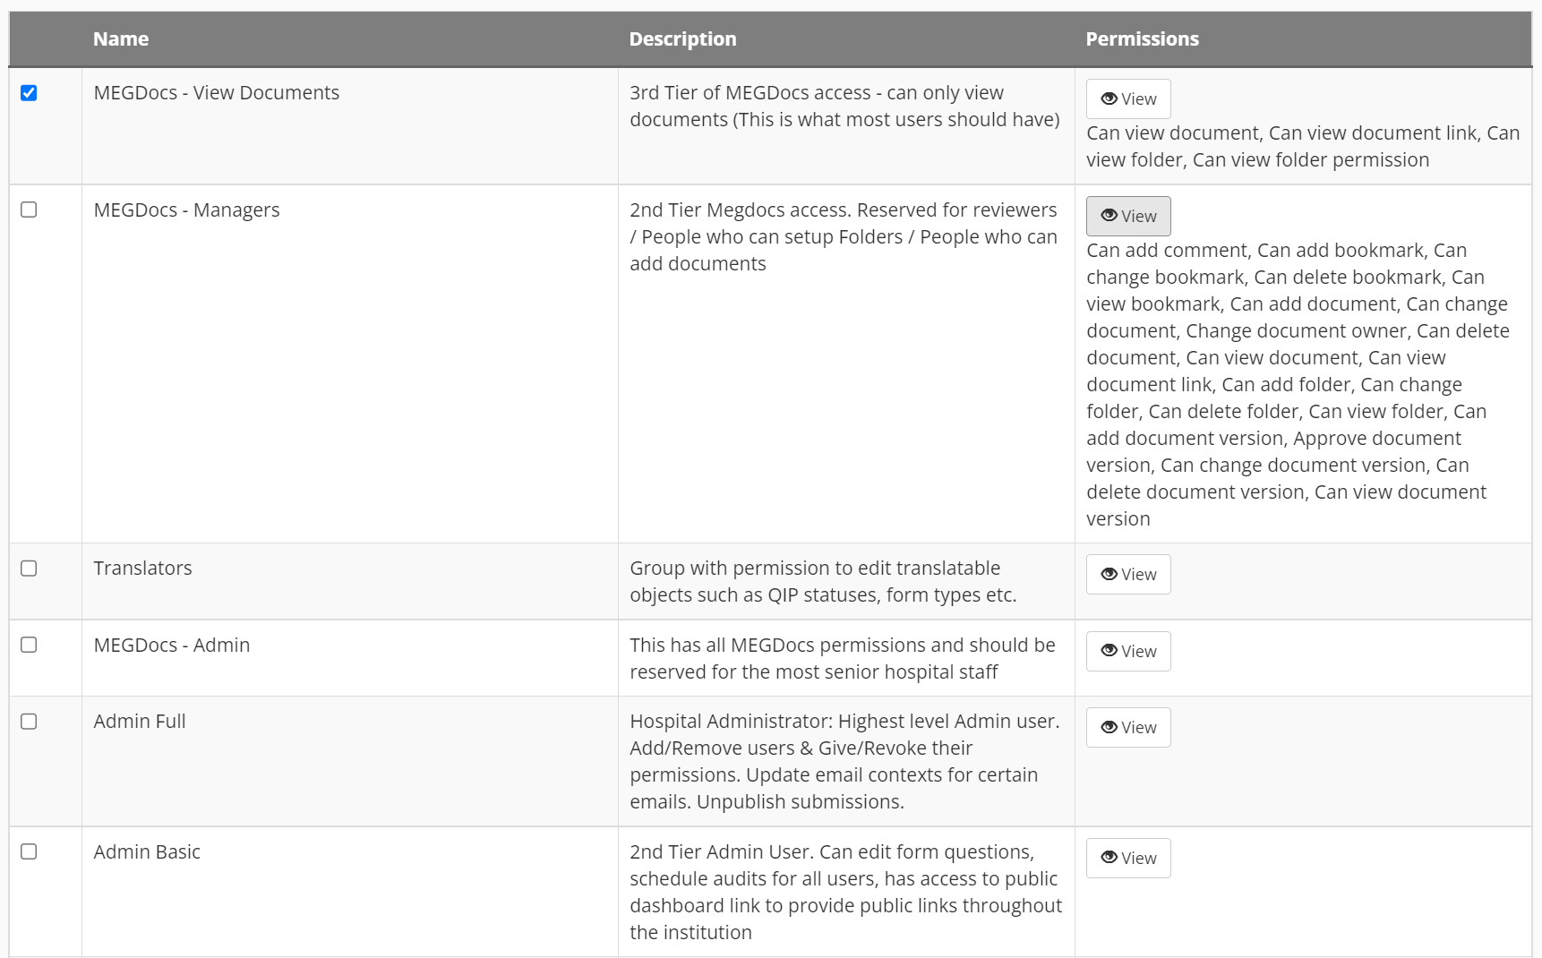
Task: Click the eye icon in the Translators row
Action: (1109, 574)
